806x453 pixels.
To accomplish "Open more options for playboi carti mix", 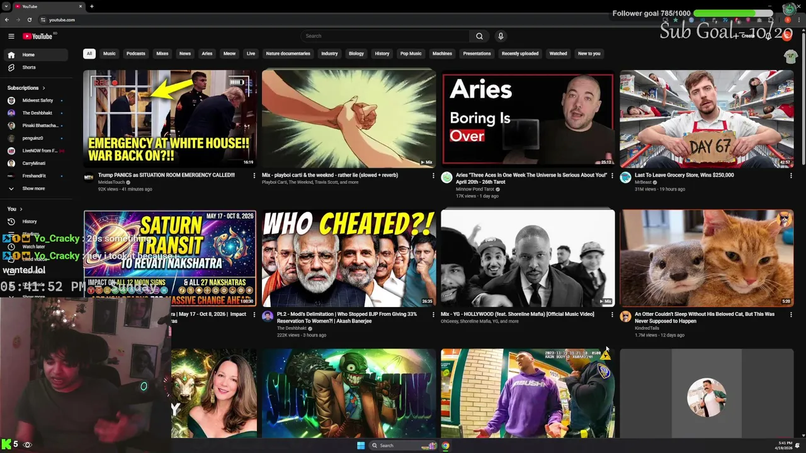I will 433,176.
